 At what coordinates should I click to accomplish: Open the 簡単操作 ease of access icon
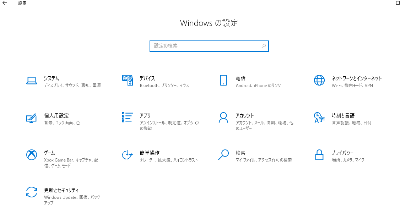coord(128,155)
